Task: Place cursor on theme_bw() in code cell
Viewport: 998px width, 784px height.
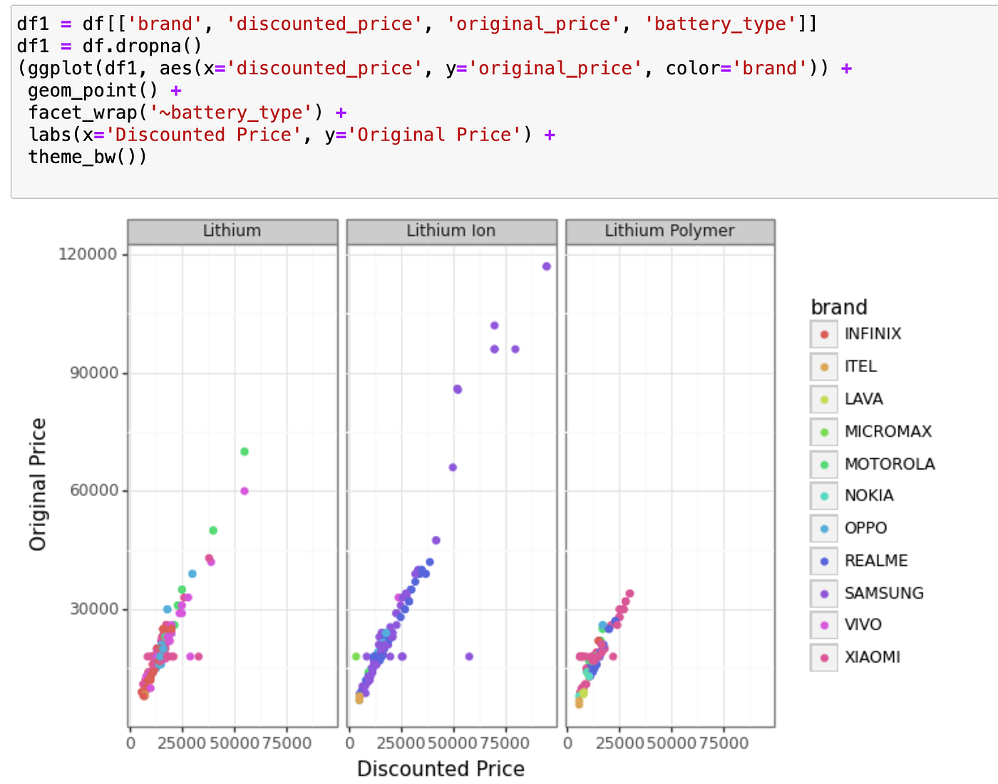Action: click(x=87, y=157)
